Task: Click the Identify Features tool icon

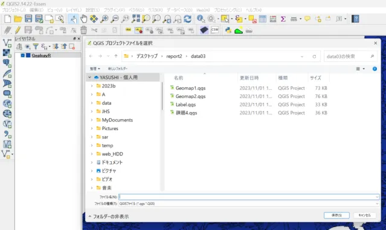Action: [x=201, y=19]
